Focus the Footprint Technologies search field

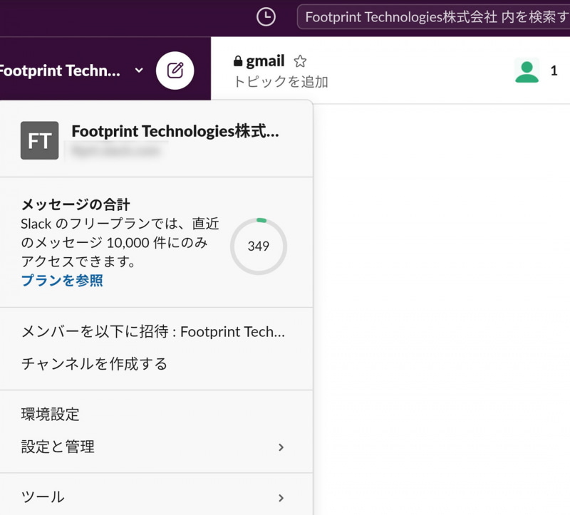tap(434, 17)
